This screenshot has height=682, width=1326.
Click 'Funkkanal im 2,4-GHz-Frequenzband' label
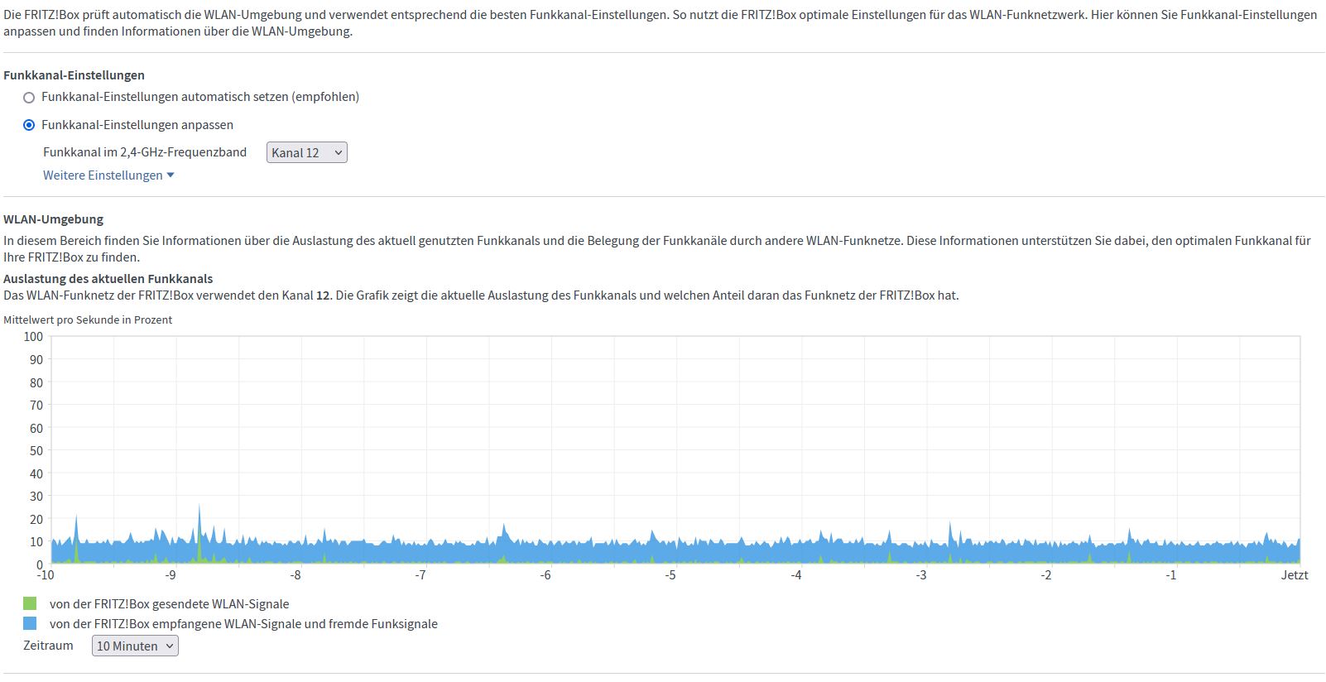pos(145,152)
